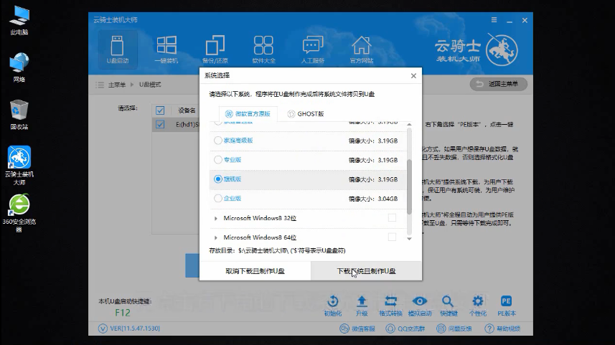Click 取消下载且制作U盘 button
This screenshot has width=615, height=345.
(x=255, y=271)
